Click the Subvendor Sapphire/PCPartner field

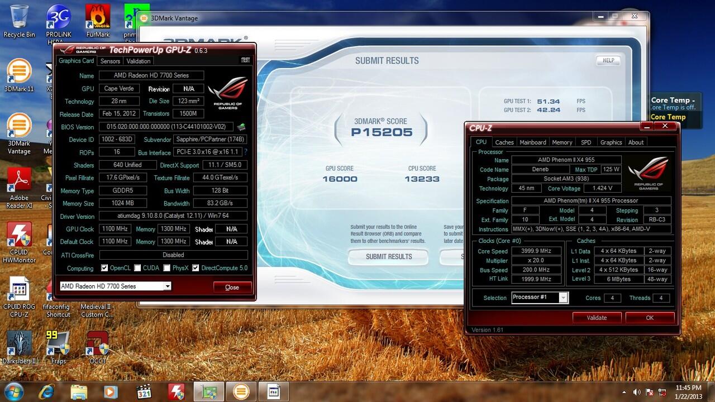click(210, 140)
